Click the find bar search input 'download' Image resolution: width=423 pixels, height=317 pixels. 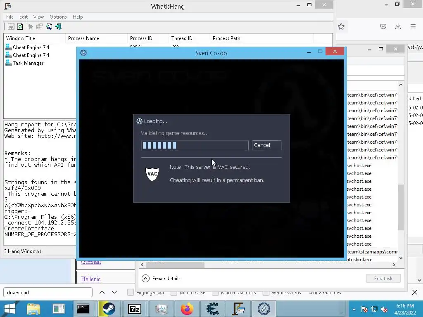48,293
